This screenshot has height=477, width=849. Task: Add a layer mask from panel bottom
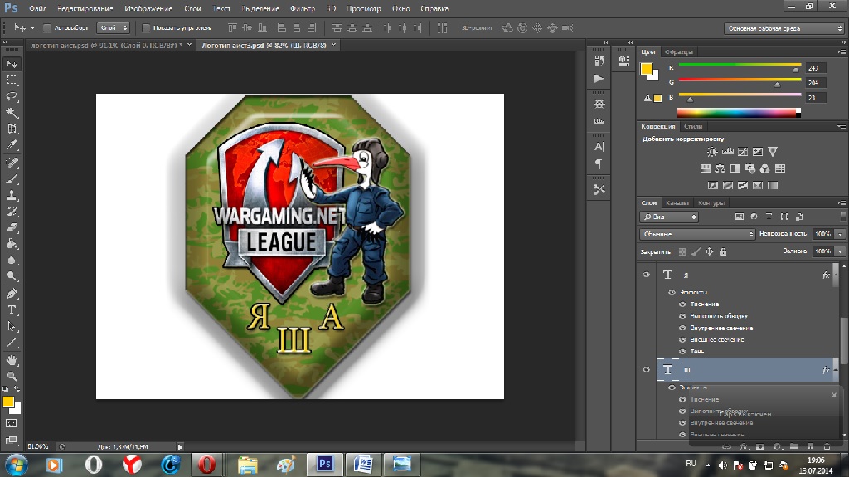pos(760,446)
